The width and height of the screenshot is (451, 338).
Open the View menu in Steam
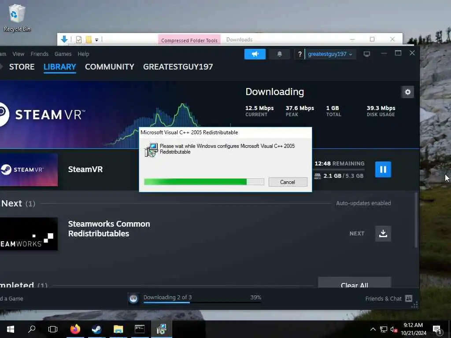(18, 54)
